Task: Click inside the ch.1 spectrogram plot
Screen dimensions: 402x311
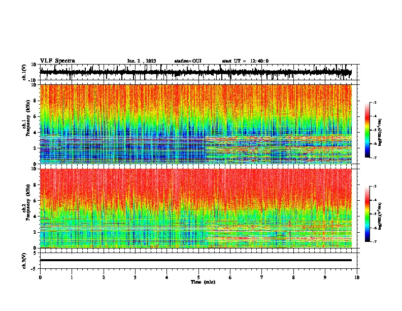Action: (195, 124)
